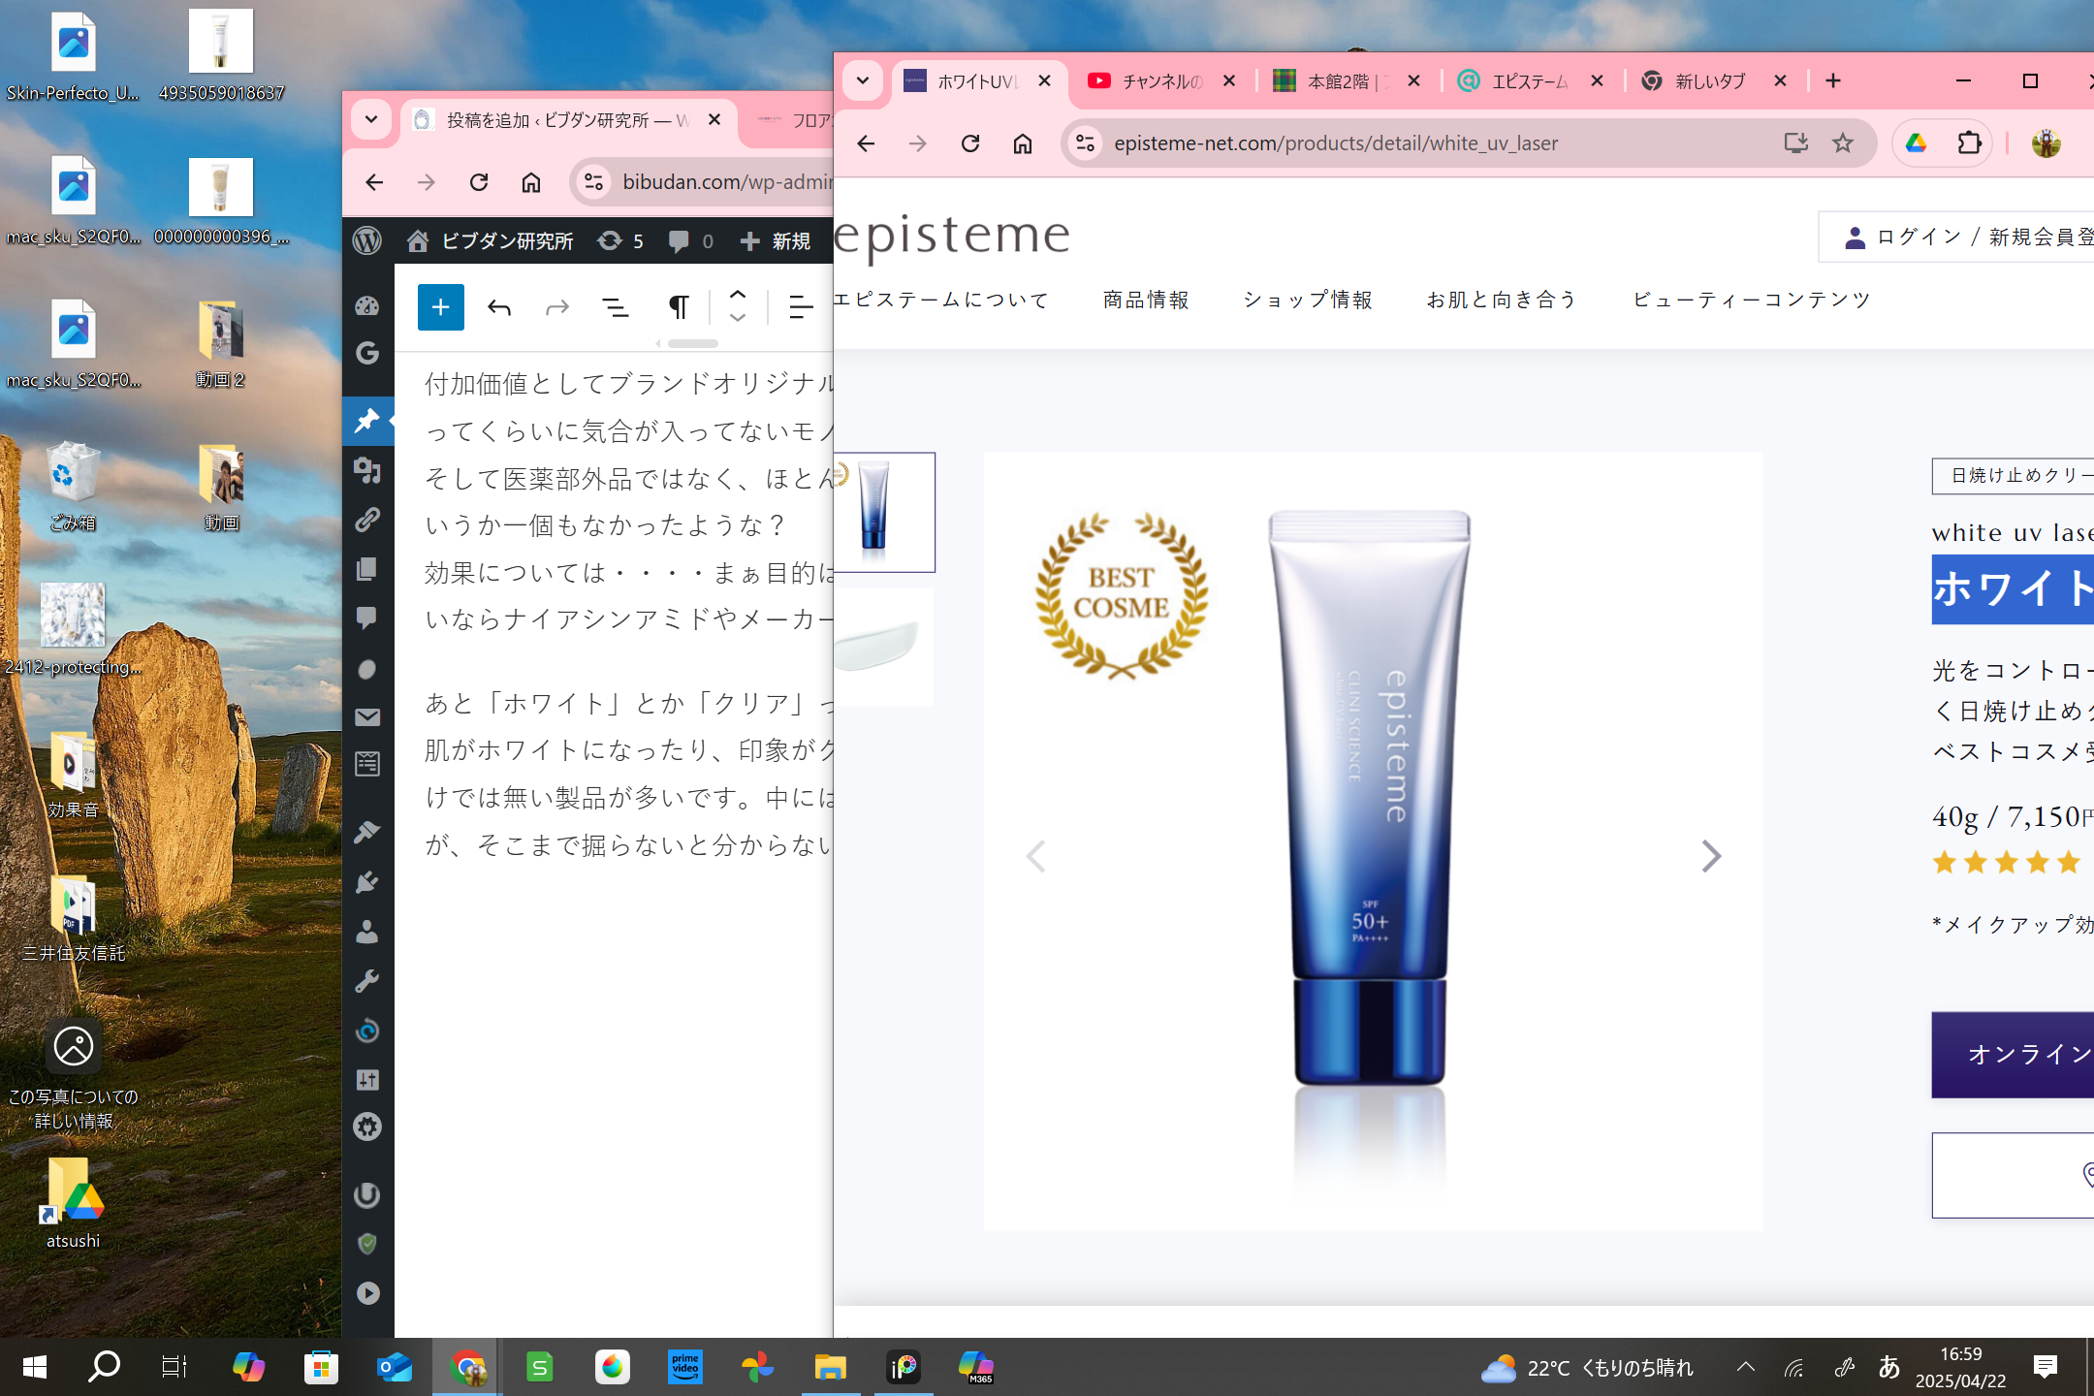Image resolution: width=2094 pixels, height=1396 pixels.
Task: Select the cream texture thumbnail
Action: [x=883, y=646]
